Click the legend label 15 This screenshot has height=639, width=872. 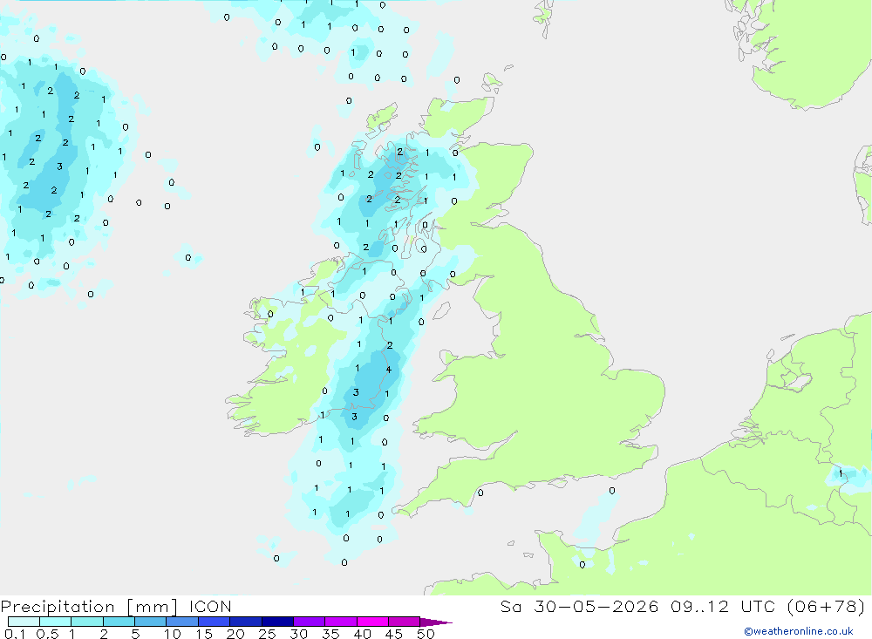[204, 634]
